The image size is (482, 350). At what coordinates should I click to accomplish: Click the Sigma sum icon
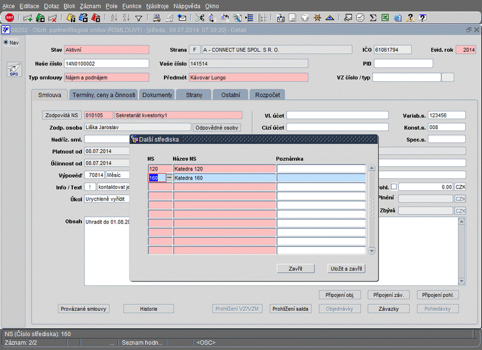373,18
